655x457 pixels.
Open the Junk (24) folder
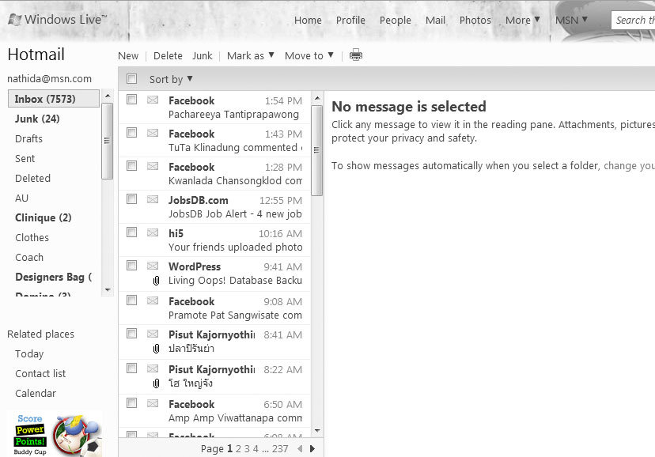tap(37, 119)
